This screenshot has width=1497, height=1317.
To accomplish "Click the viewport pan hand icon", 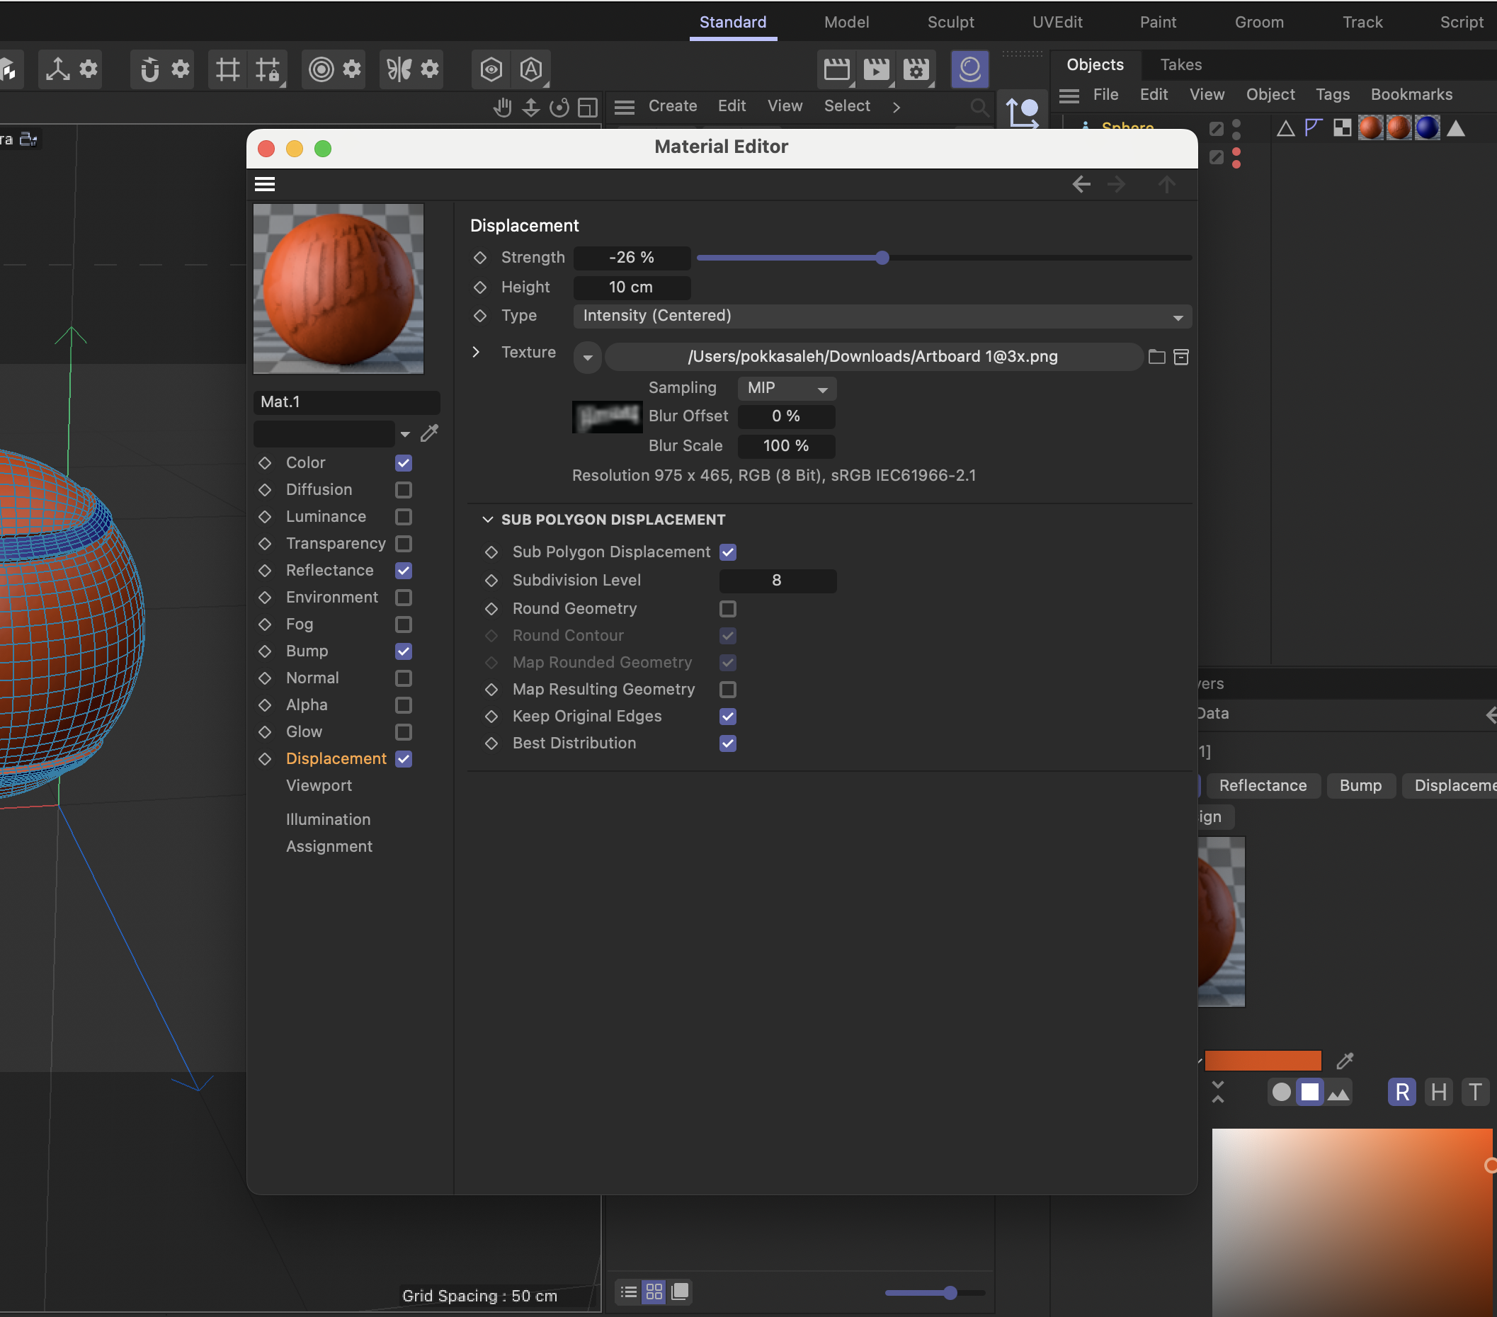I will 502,108.
